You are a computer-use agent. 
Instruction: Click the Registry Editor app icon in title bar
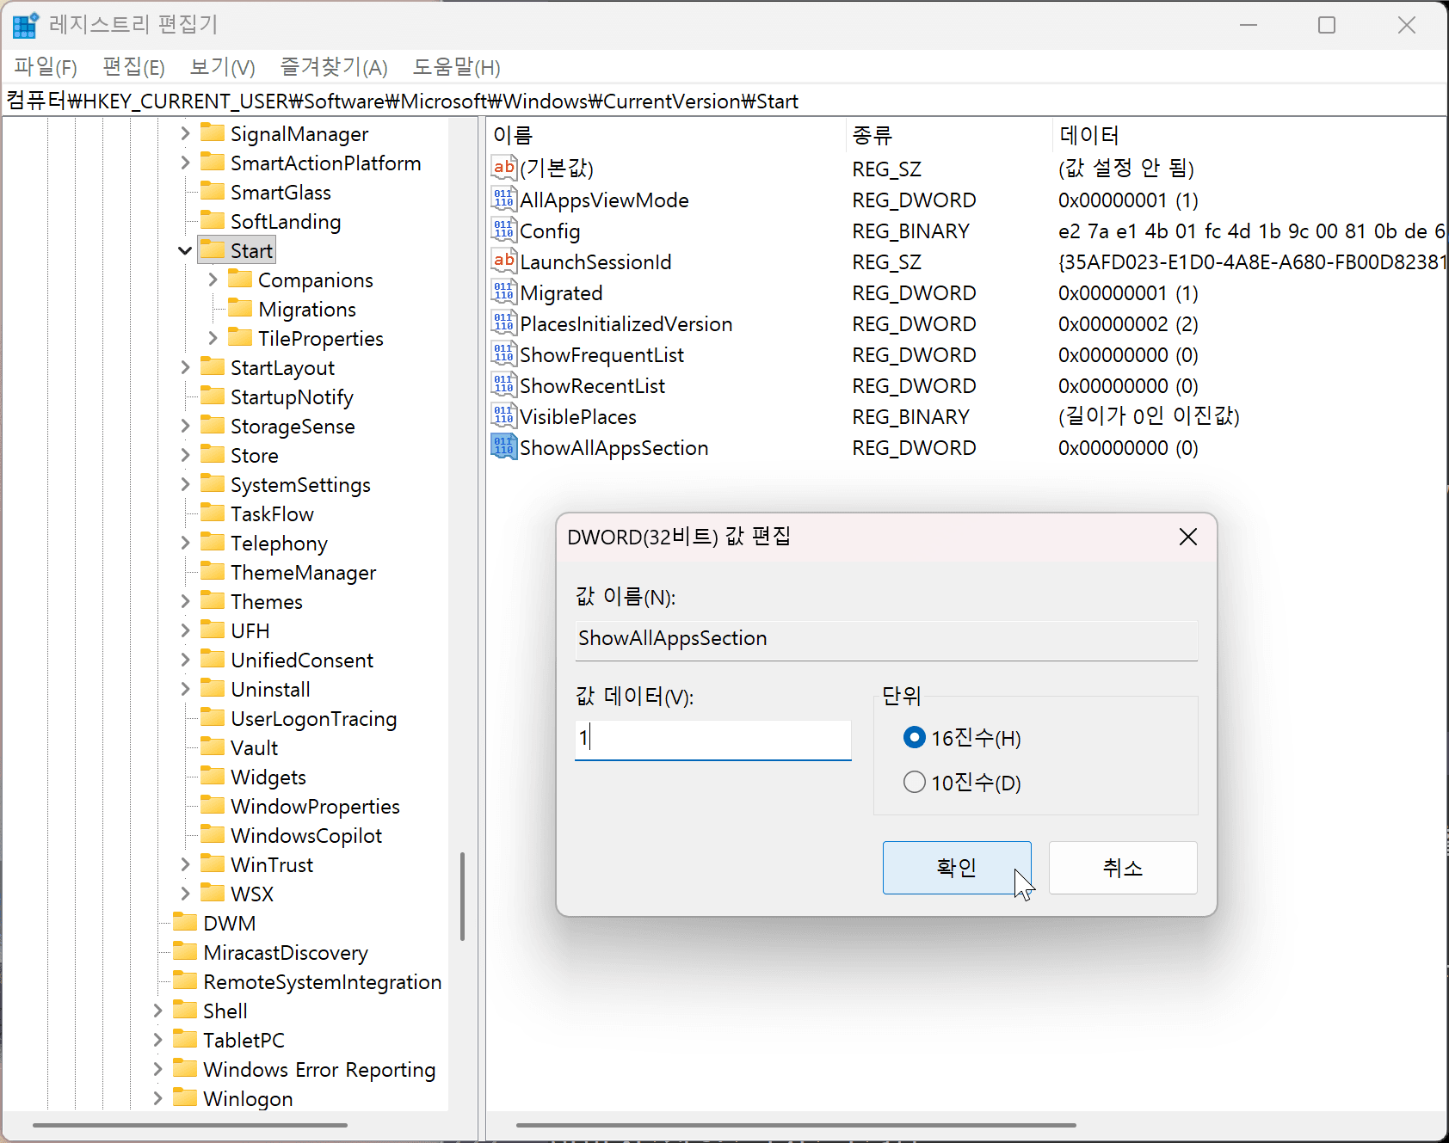click(x=25, y=25)
